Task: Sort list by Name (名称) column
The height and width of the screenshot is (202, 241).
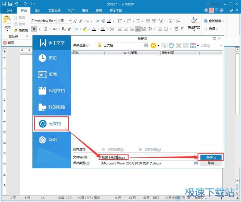Action: [88, 53]
